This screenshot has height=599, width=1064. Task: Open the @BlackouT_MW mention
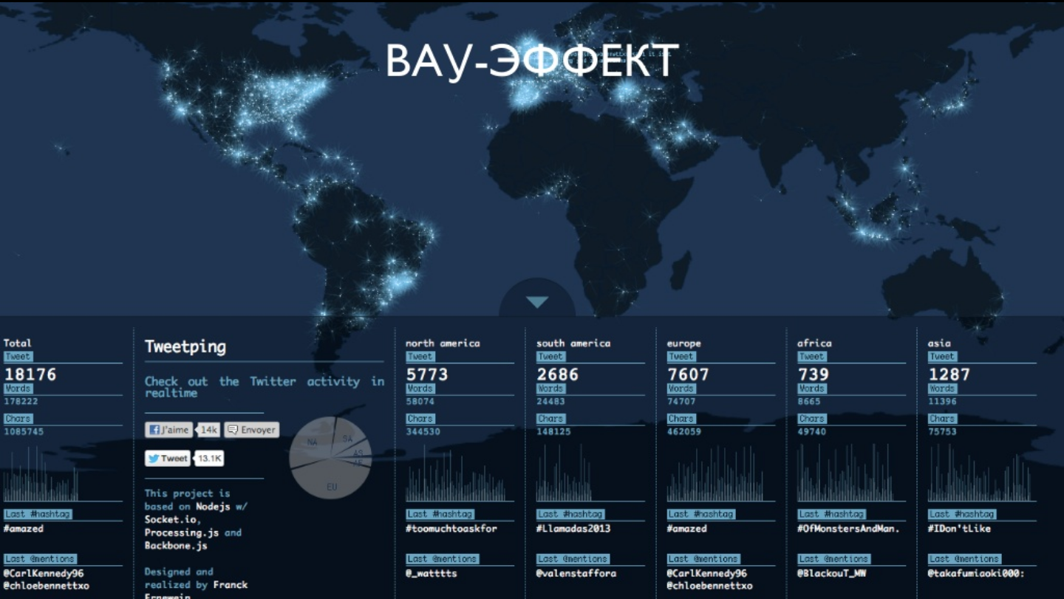point(832,574)
